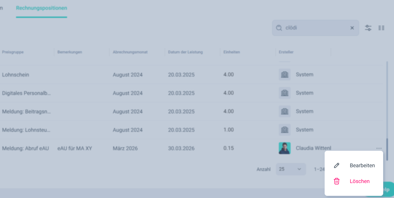Click System building icon in Lohnschein row

(285, 74)
